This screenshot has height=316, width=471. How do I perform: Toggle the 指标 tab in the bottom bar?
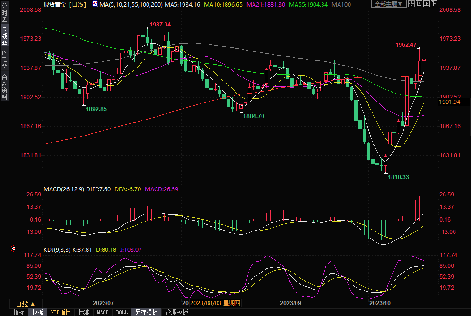click(x=18, y=312)
